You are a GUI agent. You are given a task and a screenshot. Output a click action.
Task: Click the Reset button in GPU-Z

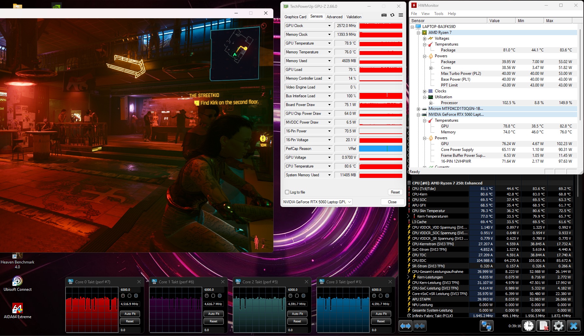point(395,192)
